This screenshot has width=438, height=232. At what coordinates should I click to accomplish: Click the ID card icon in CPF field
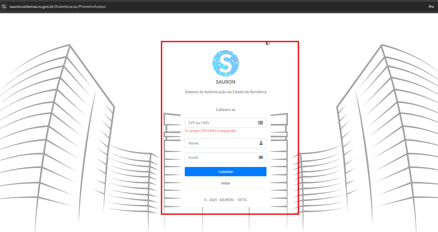(x=261, y=123)
